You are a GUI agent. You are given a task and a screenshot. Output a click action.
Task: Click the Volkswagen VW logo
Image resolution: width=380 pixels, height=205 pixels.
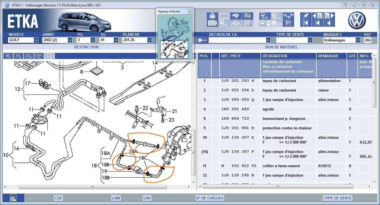coord(357,20)
